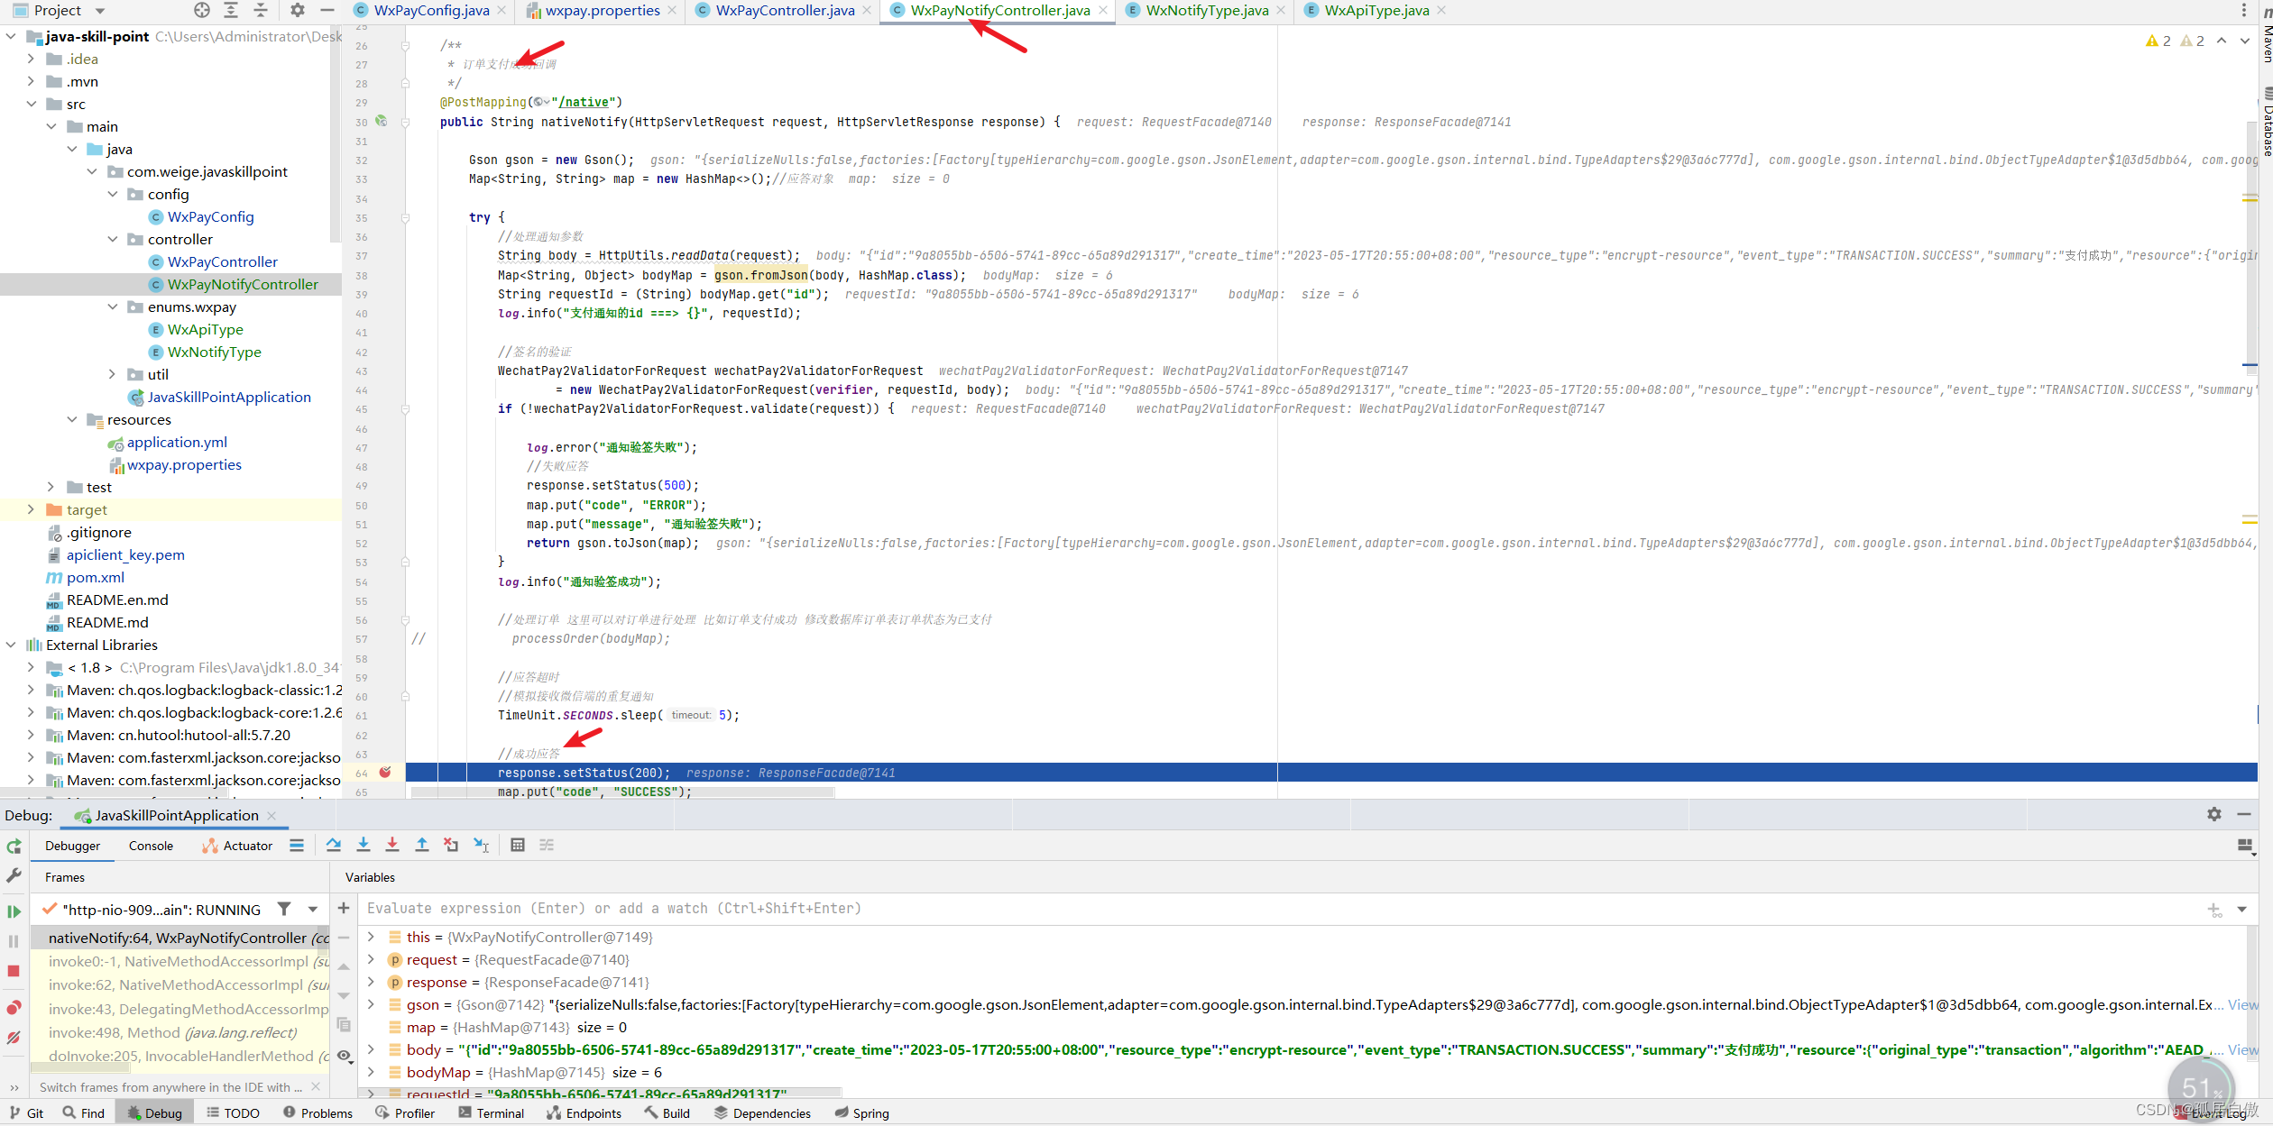The width and height of the screenshot is (2273, 1126).
Task: Switch to the wxpay.properties editor tab
Action: tap(603, 11)
